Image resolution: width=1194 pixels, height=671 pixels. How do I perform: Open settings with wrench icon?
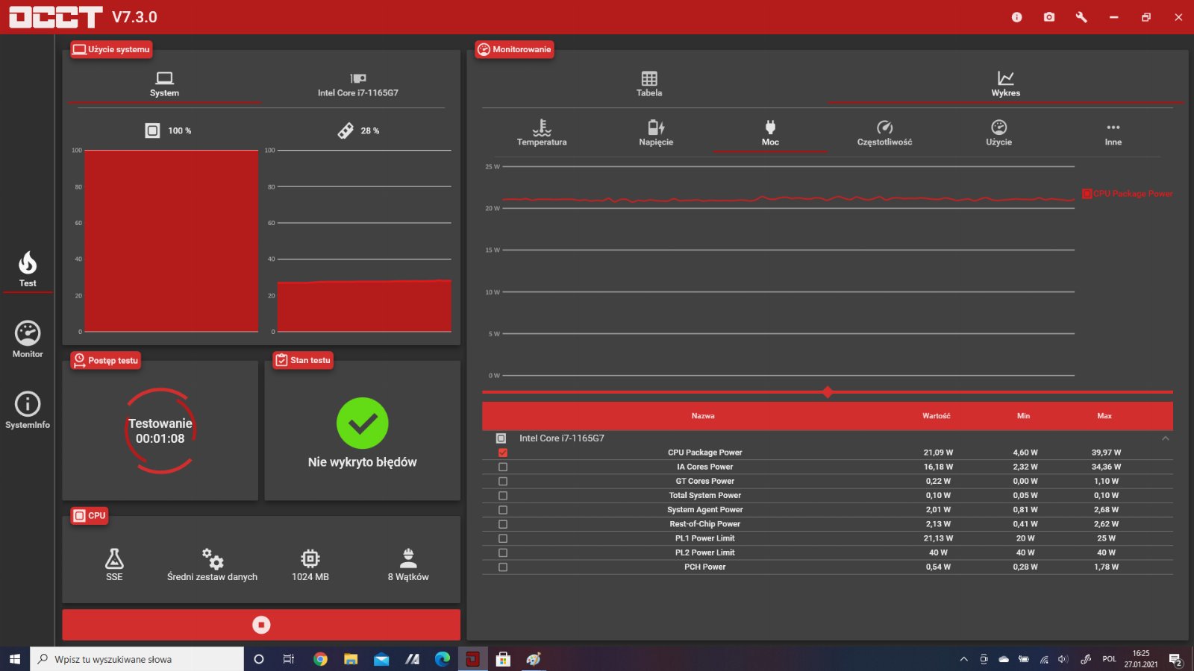1081,17
